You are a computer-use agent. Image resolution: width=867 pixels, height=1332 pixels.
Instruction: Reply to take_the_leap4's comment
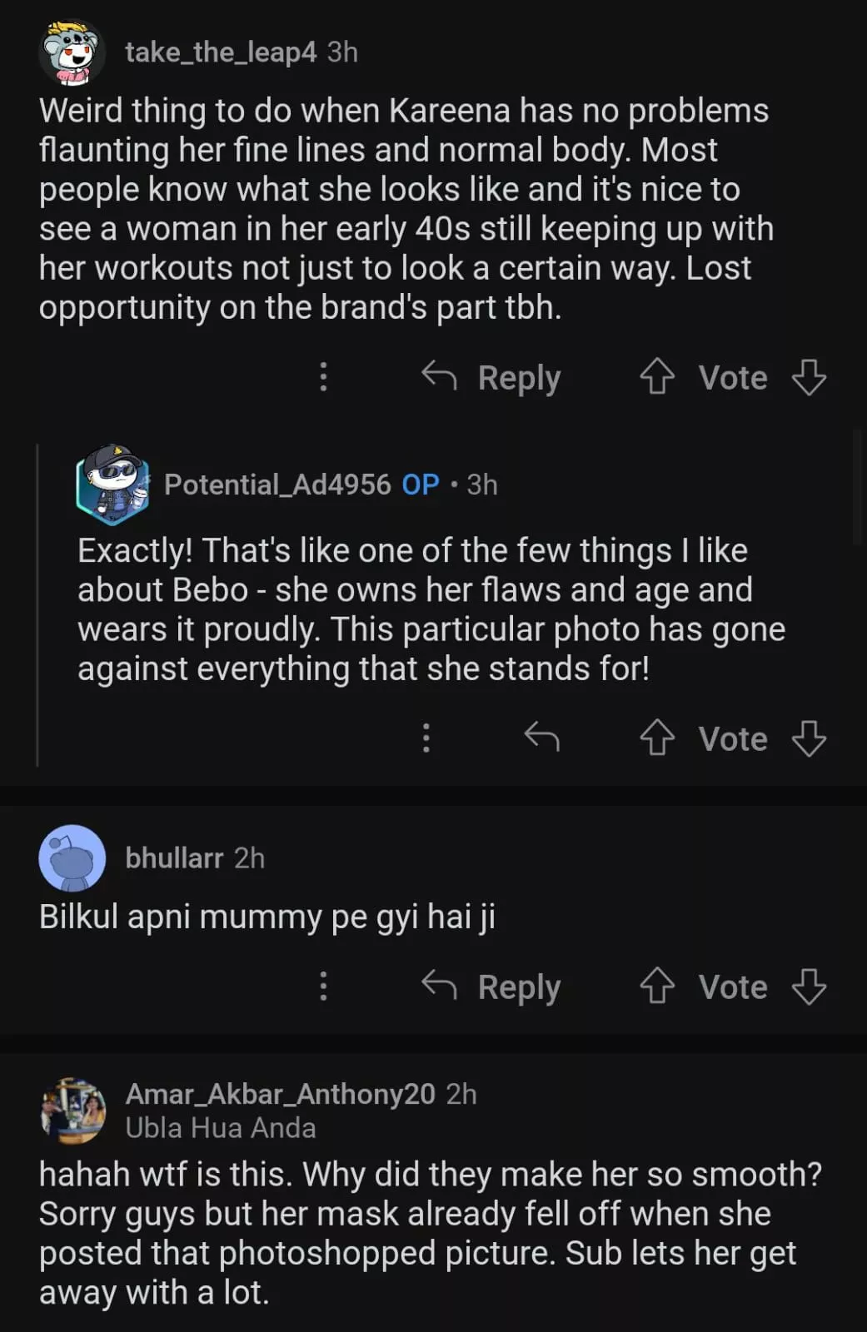tap(491, 377)
